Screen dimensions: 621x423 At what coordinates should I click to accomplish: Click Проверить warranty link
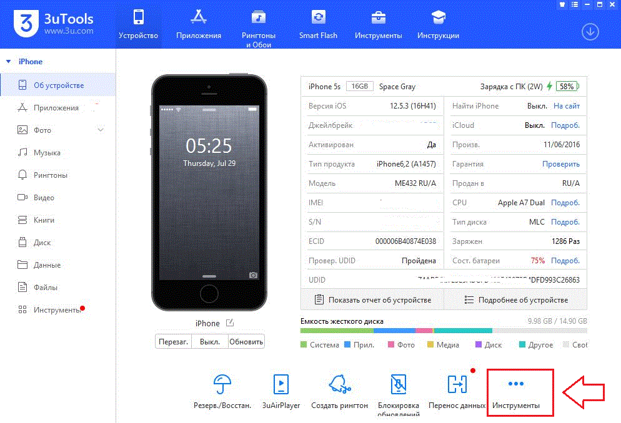click(x=561, y=164)
